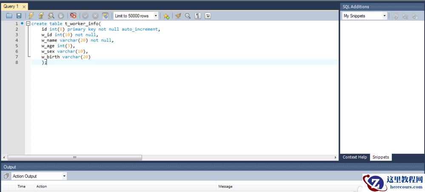Click the statement marker dot on line 1
The image size is (425, 192).
click(22, 23)
